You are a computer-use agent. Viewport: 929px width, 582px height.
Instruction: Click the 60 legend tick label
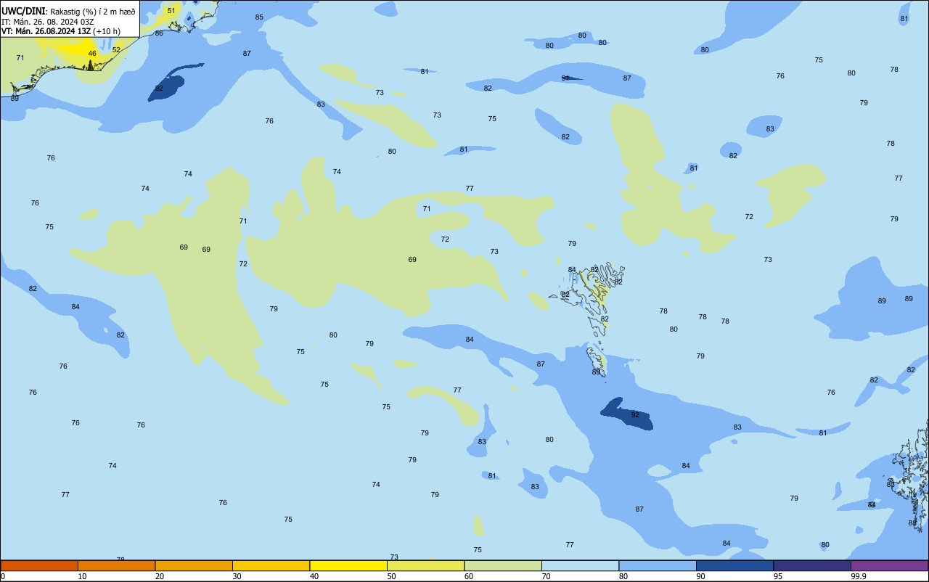(469, 576)
